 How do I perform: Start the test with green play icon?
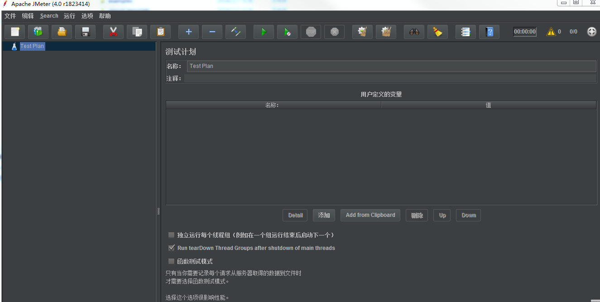[264, 32]
